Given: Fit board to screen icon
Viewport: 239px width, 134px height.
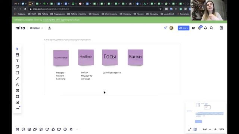Looking at the screenshot, I should [x=205, y=129].
